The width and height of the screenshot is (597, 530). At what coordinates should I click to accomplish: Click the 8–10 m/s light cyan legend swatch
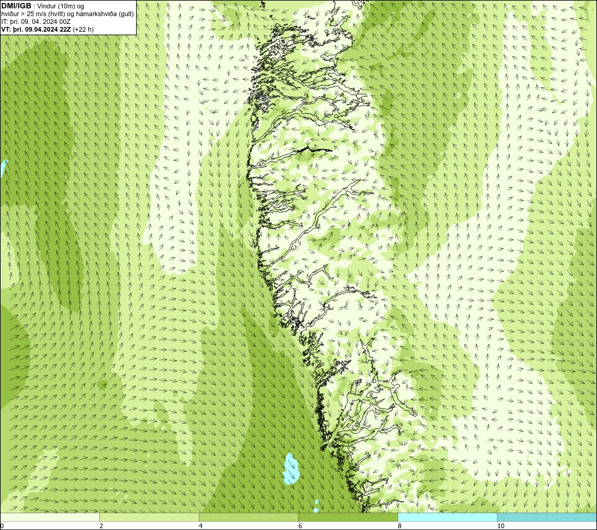point(447,517)
